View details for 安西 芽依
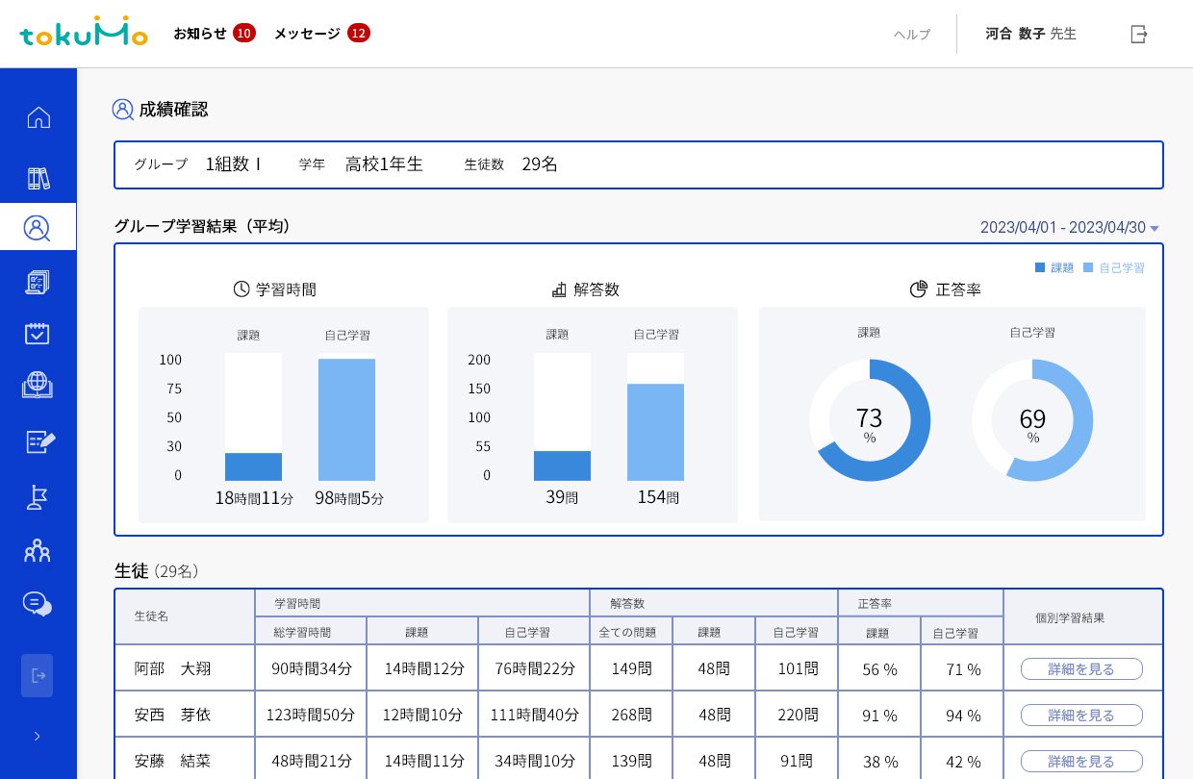 (1081, 716)
